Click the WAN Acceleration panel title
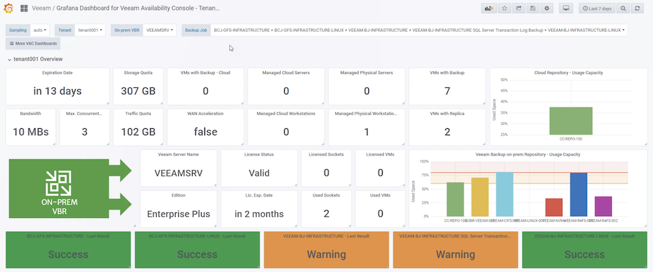This screenshot has height=272, width=653. [x=205, y=113]
